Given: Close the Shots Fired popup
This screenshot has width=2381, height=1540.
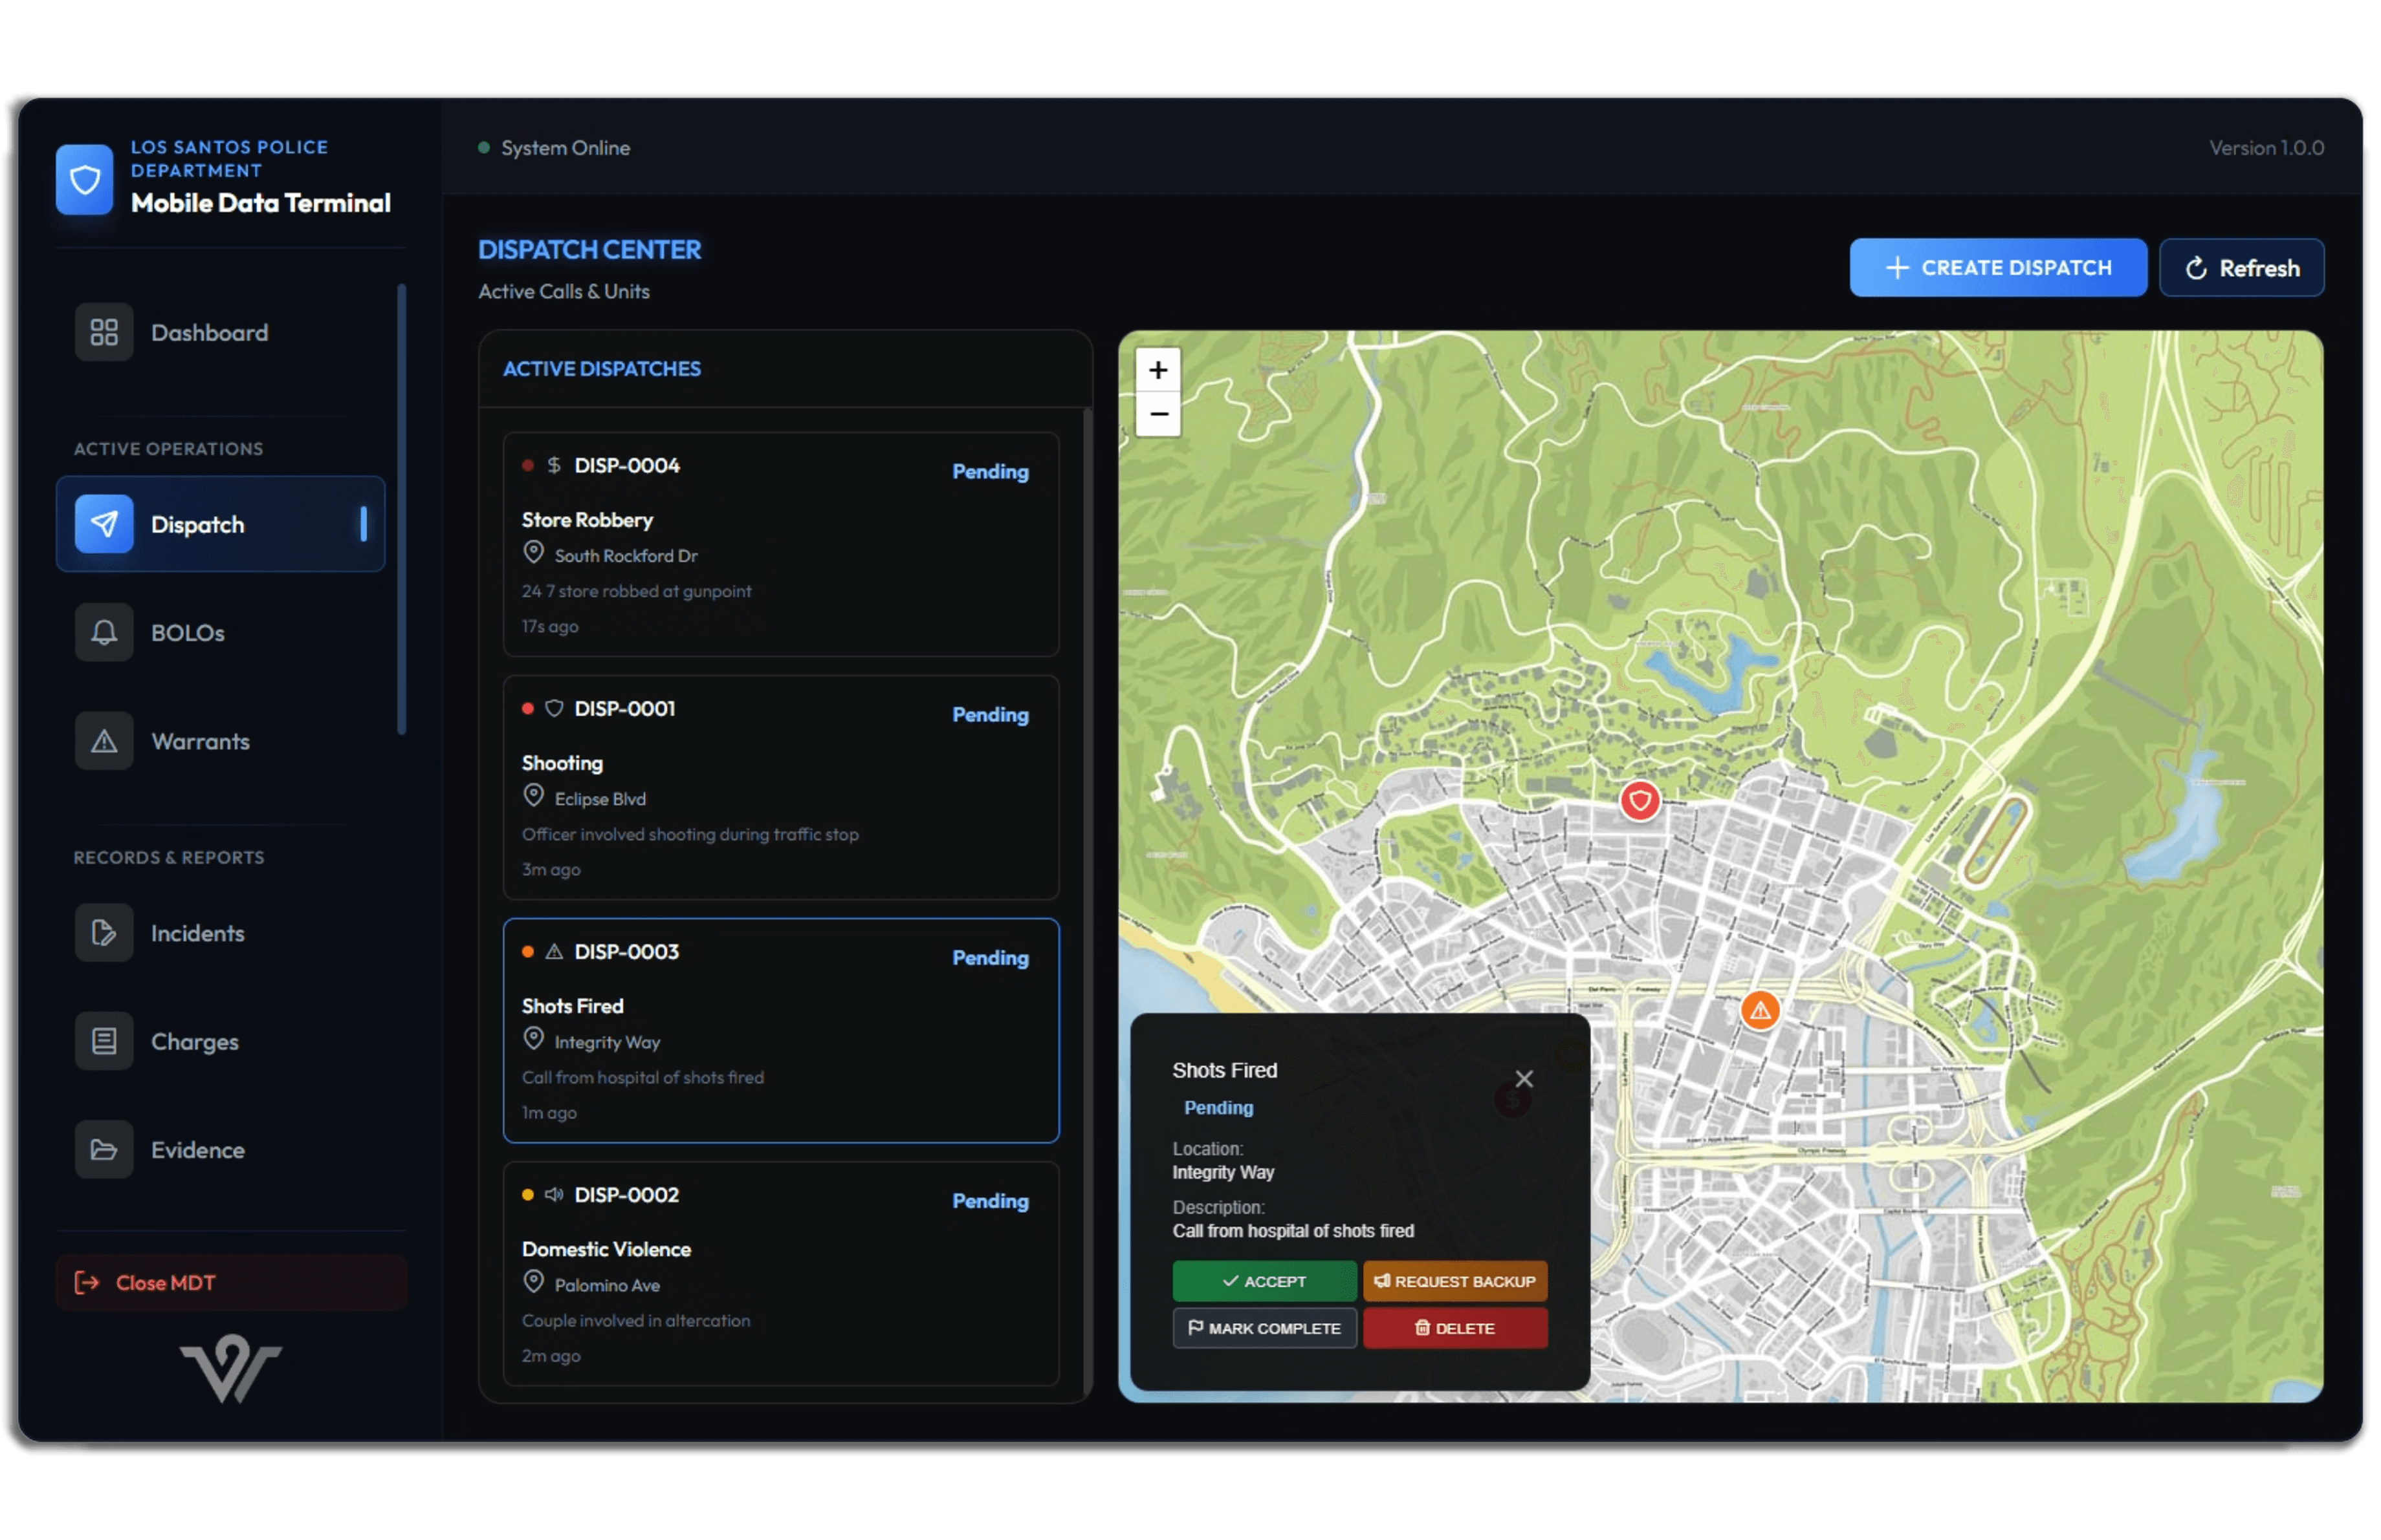Looking at the screenshot, I should pyautogui.click(x=1522, y=1079).
